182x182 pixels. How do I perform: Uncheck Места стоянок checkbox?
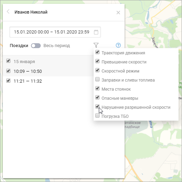tap(97, 88)
